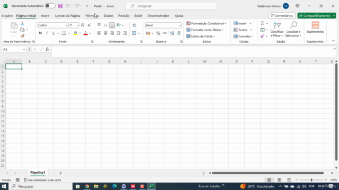Toggle bottom align button
Screen dimensions: 339x190
[112, 25]
